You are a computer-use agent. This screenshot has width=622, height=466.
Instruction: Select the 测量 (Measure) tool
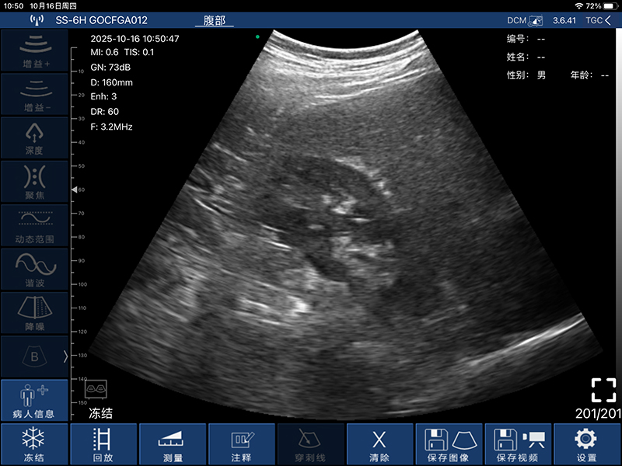pos(172,444)
